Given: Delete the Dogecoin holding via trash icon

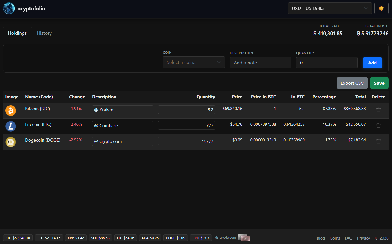Looking at the screenshot, I should pyautogui.click(x=378, y=141).
